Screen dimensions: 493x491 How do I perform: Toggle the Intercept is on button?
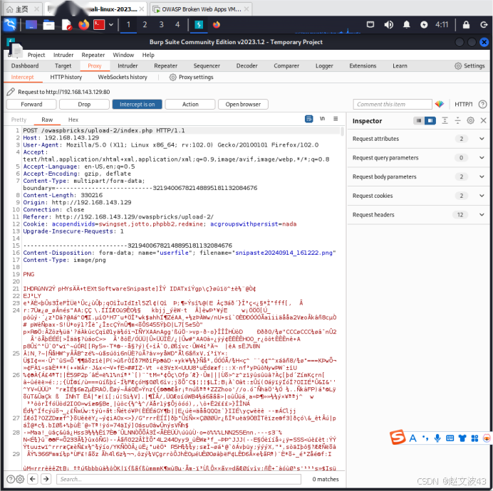pyautogui.click(x=137, y=105)
